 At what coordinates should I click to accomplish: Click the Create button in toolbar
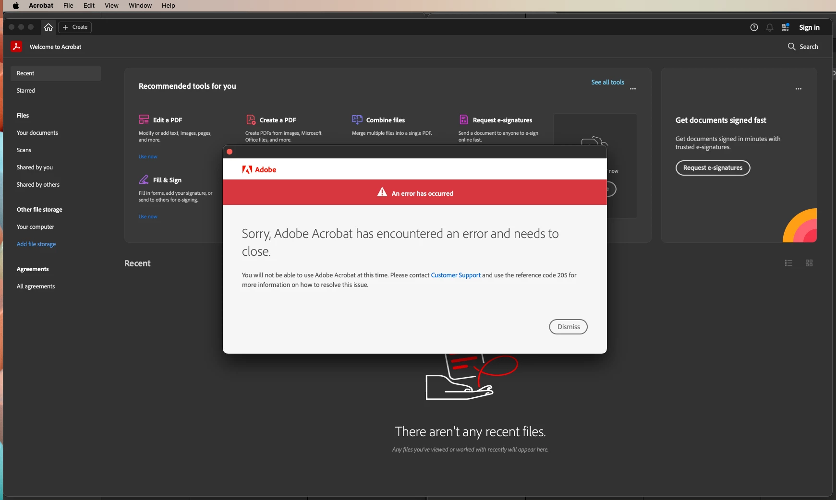point(75,27)
